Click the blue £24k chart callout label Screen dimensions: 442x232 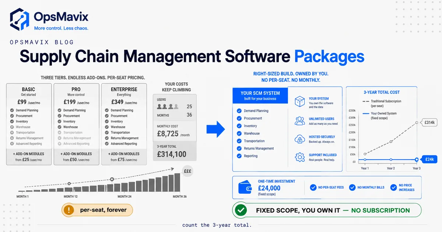pyautogui.click(x=429, y=159)
